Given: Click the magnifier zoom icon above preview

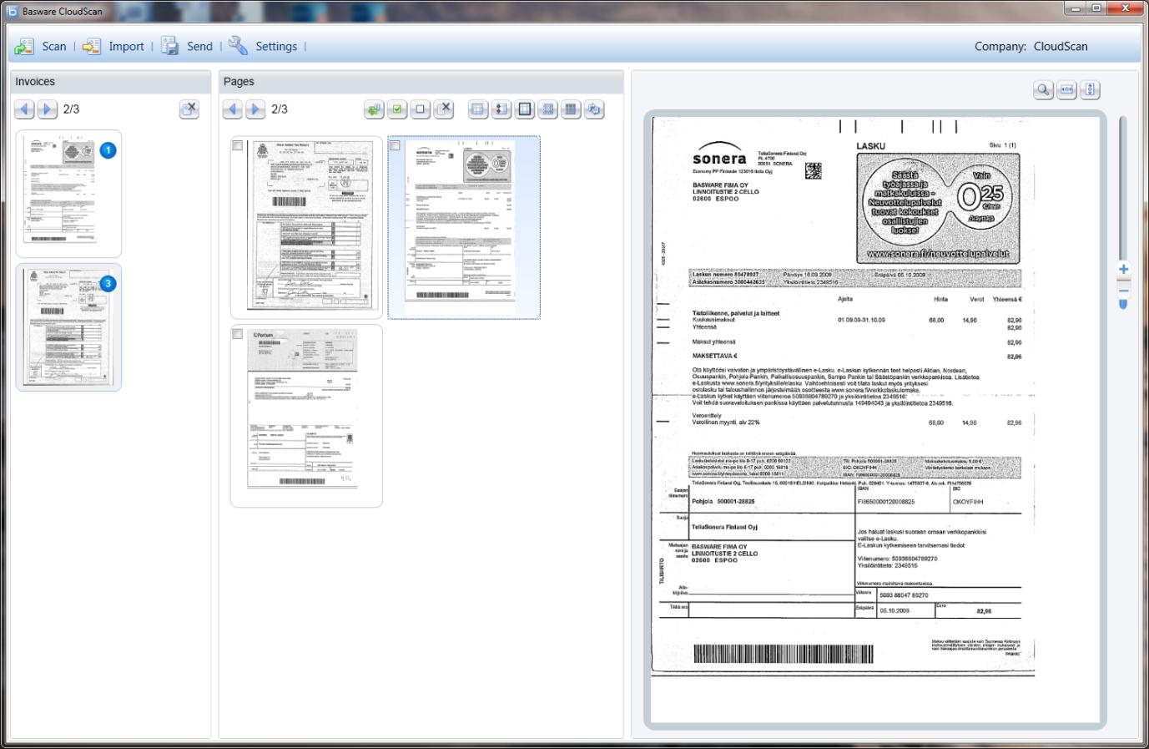Looking at the screenshot, I should pos(1043,90).
